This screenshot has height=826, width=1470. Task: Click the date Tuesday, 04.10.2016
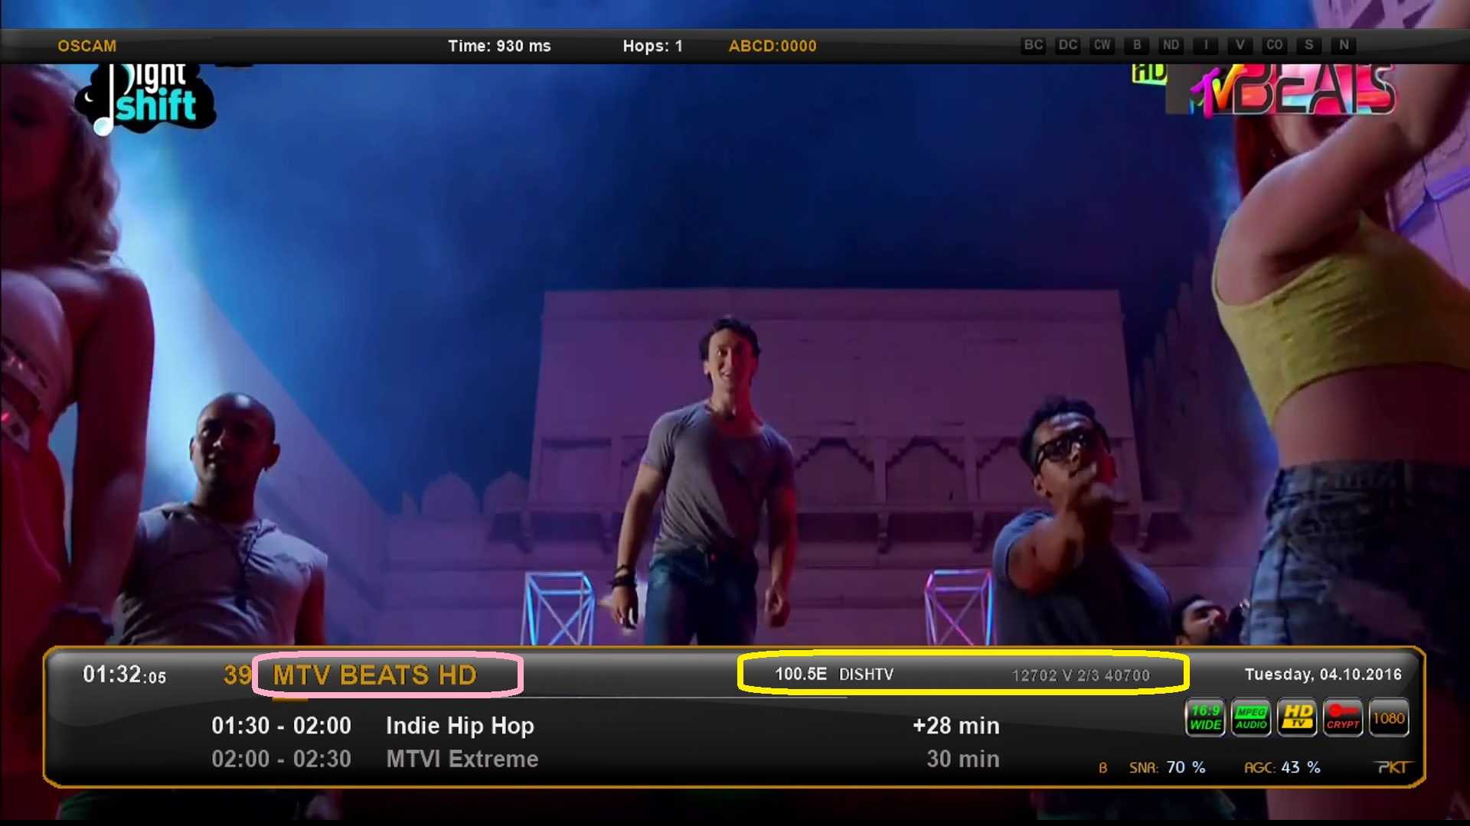click(1323, 674)
